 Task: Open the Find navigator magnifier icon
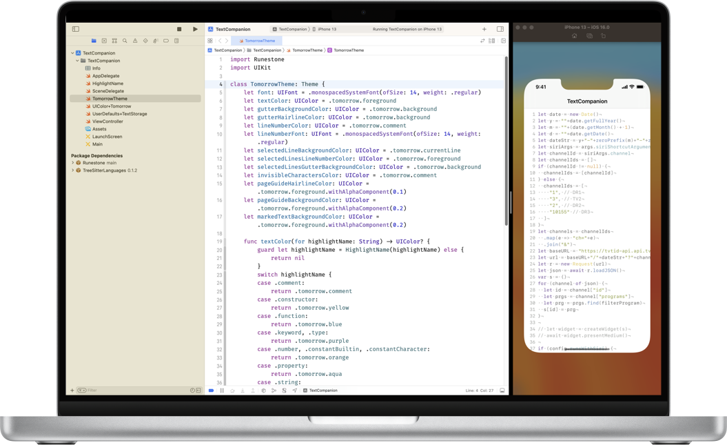coord(125,41)
